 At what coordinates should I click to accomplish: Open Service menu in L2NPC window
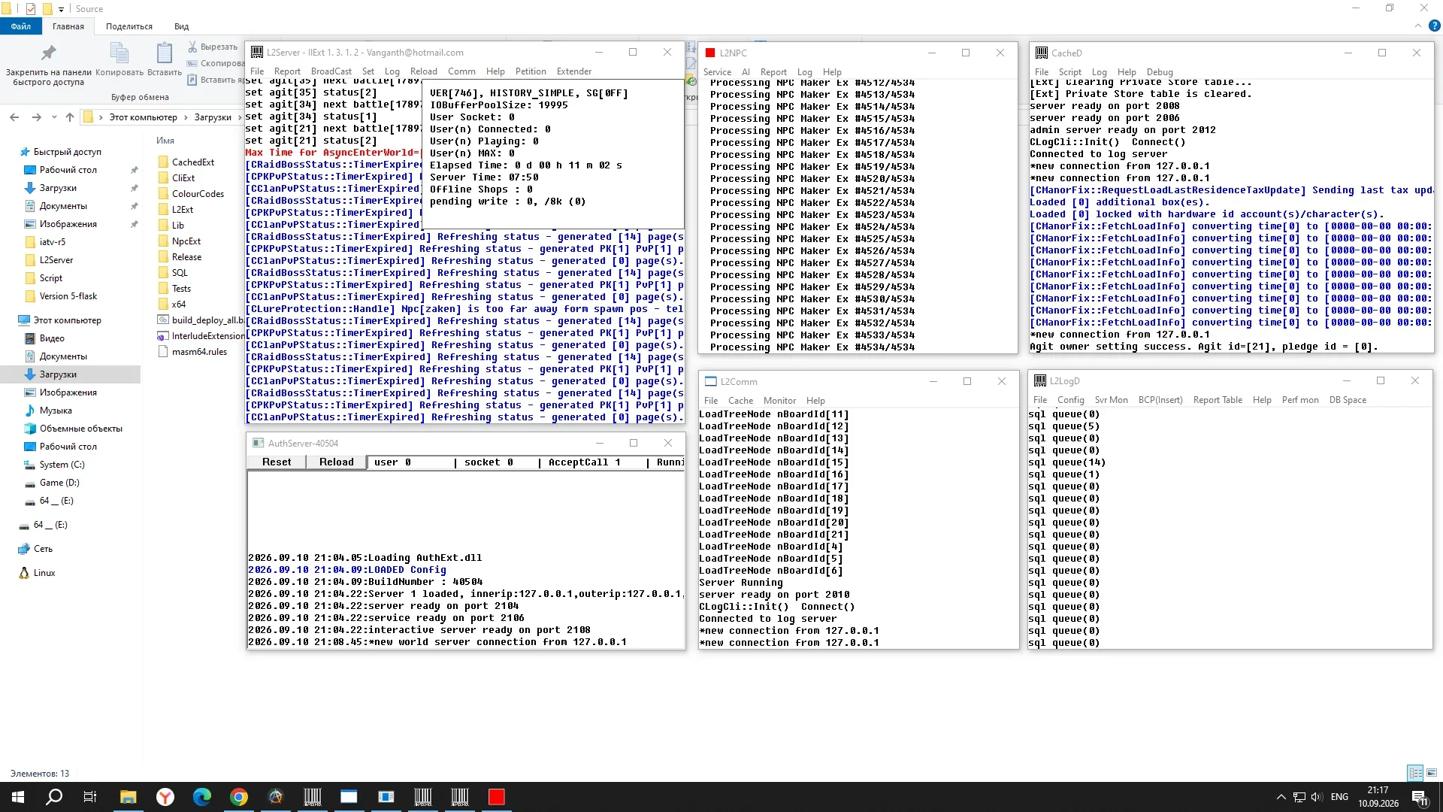click(x=717, y=72)
